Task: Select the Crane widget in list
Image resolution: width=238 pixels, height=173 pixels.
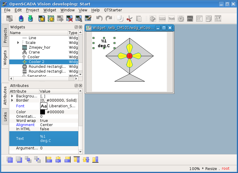Action: pyautogui.click(x=34, y=52)
